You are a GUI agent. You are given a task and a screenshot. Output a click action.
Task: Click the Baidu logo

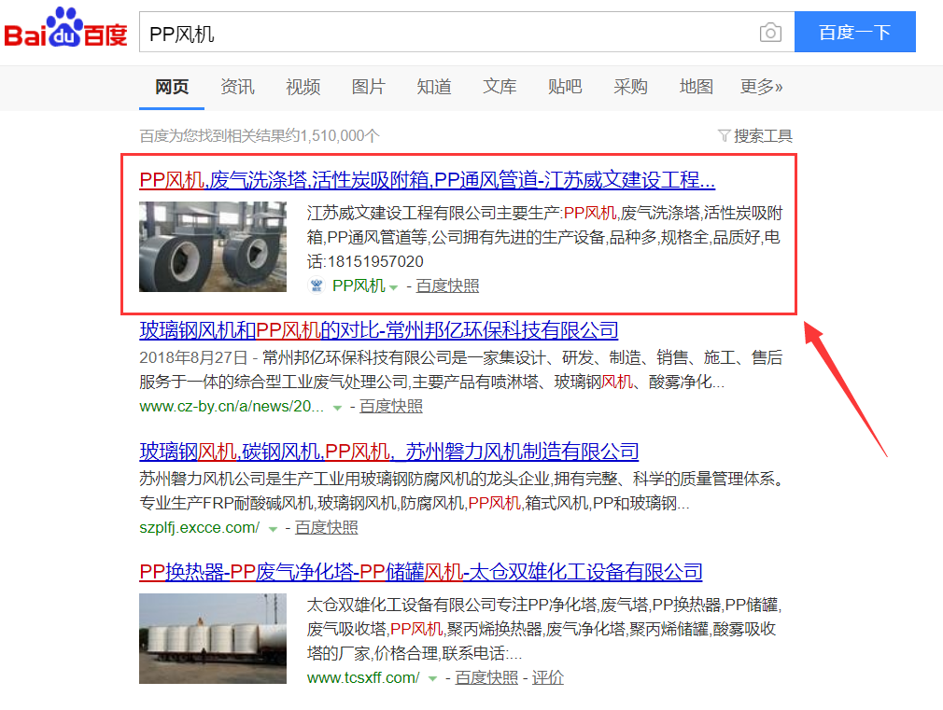tap(65, 28)
